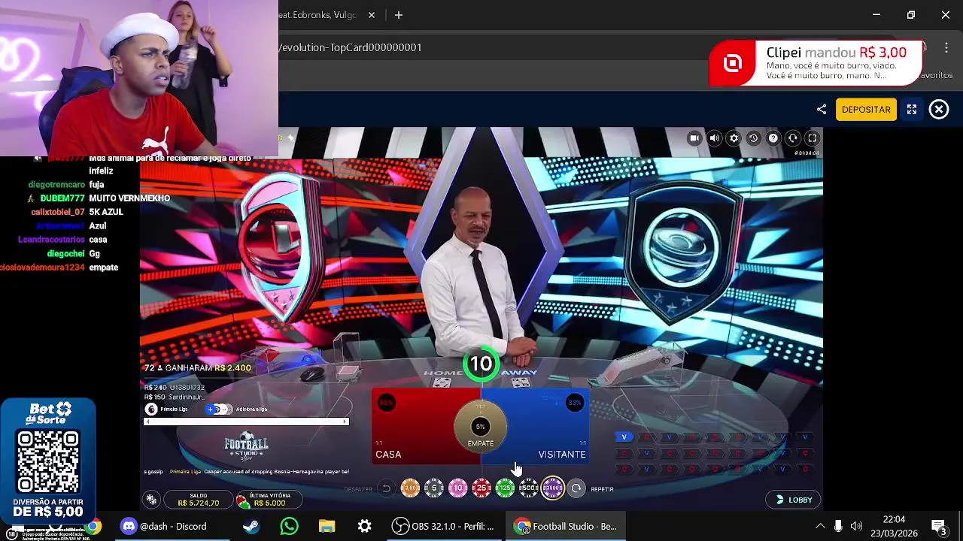Mute the game sound with the speaker icon
This screenshot has height=541, width=963.
click(714, 138)
